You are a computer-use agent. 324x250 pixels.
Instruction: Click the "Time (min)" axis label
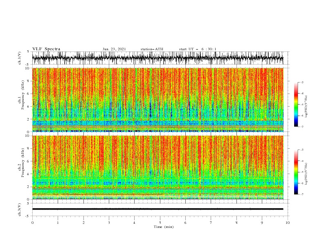point(164,227)
